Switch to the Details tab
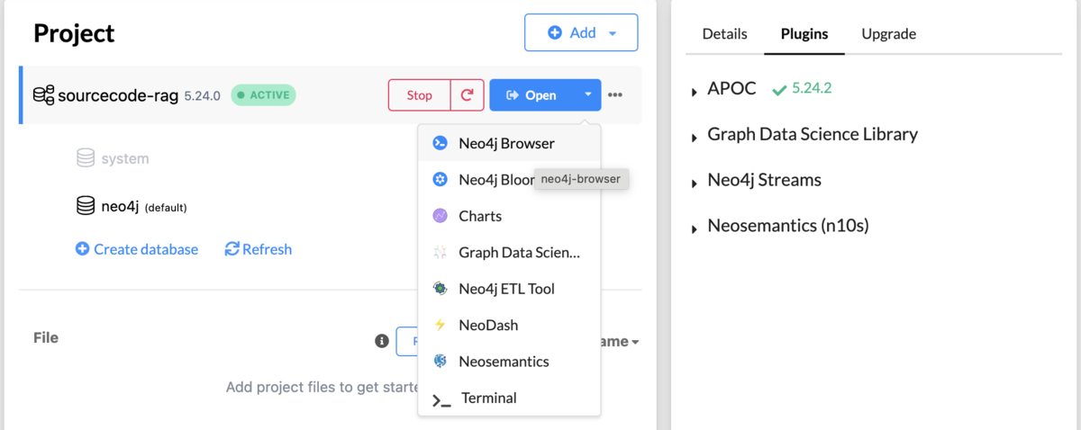1081x430 pixels. click(x=725, y=34)
